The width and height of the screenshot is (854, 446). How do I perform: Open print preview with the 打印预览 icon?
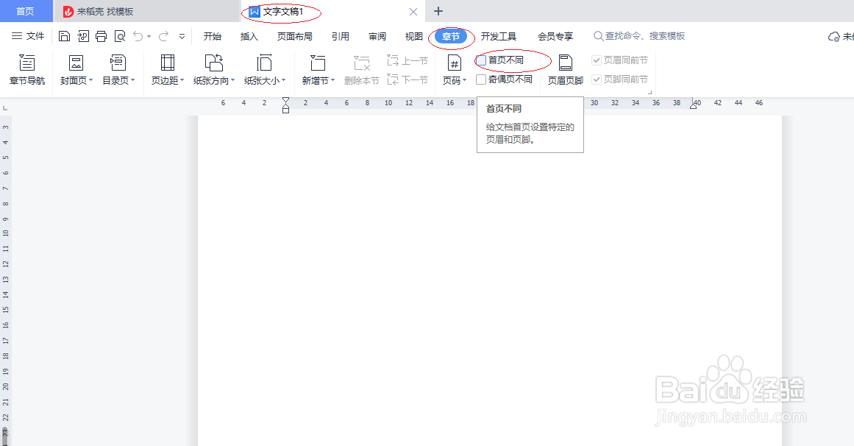[x=119, y=35]
